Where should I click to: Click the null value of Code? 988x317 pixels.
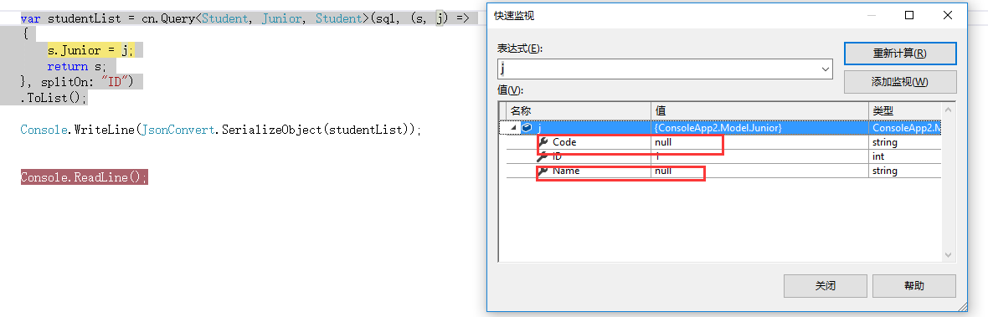tap(663, 142)
